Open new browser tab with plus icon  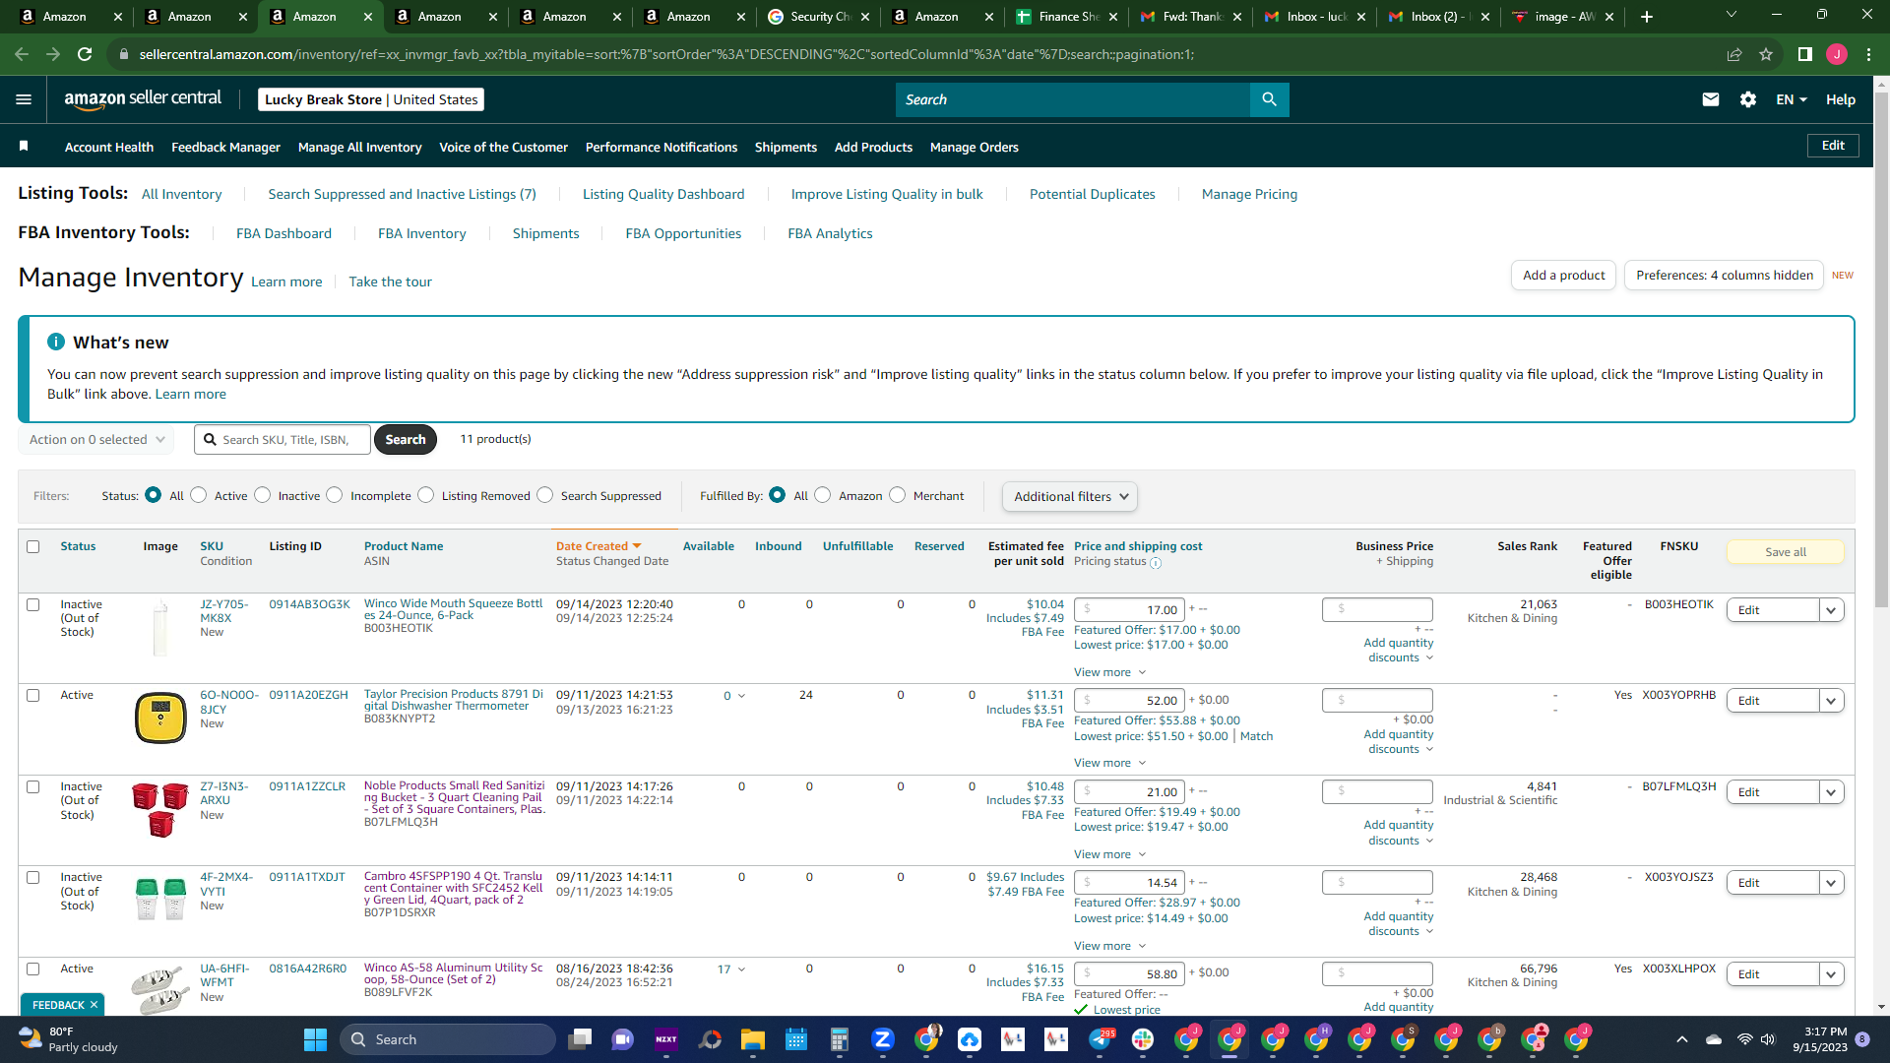1647,17
